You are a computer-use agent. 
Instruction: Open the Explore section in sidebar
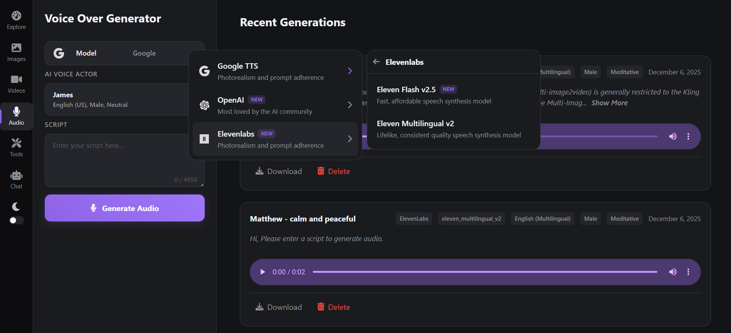click(16, 20)
